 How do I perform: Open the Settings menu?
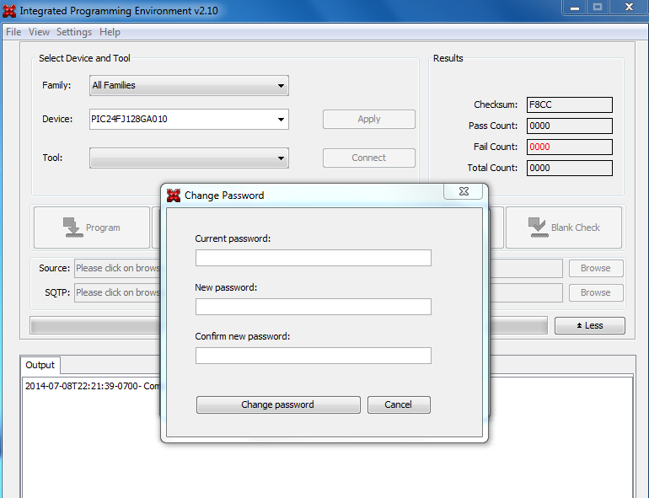(74, 32)
